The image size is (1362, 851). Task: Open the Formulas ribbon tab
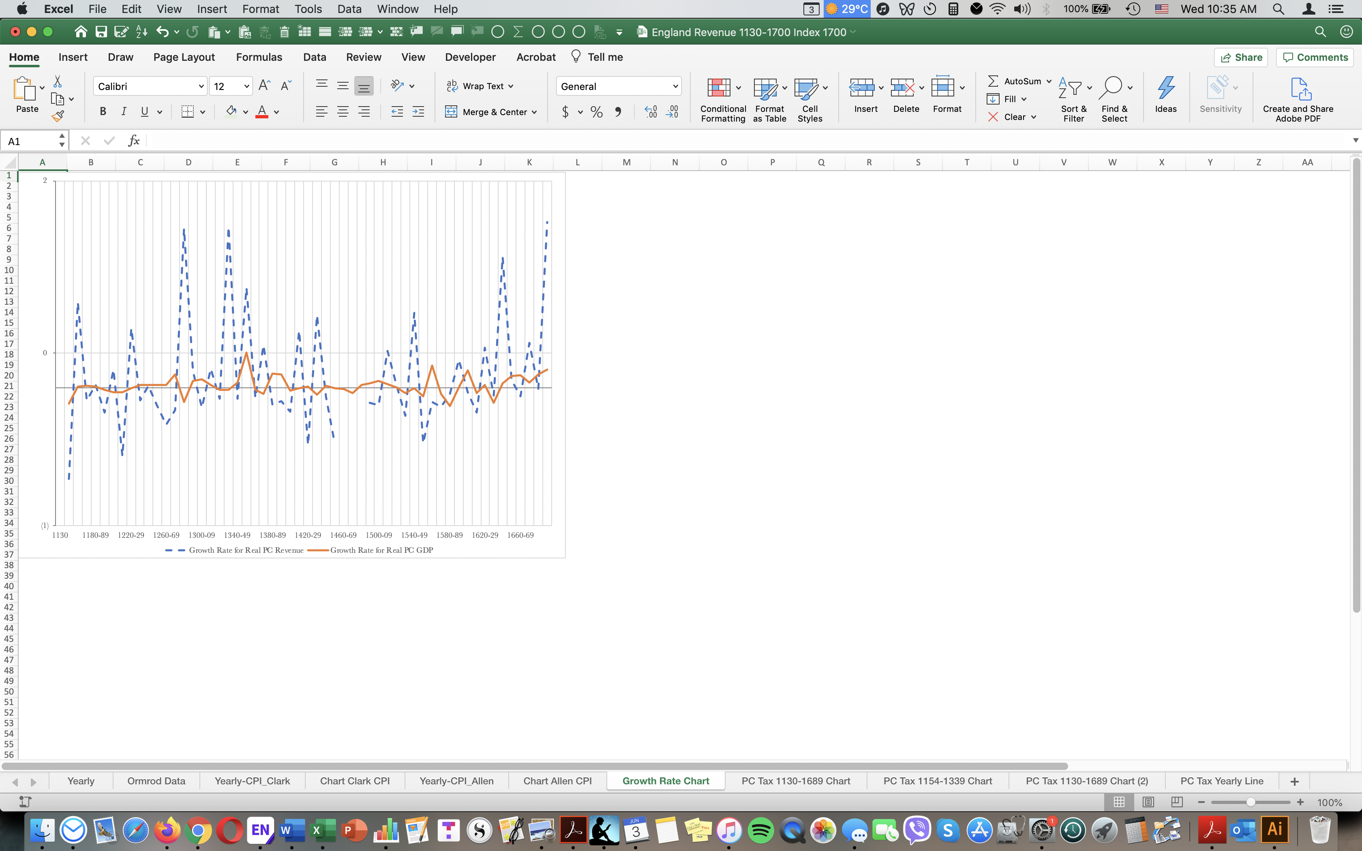(259, 57)
